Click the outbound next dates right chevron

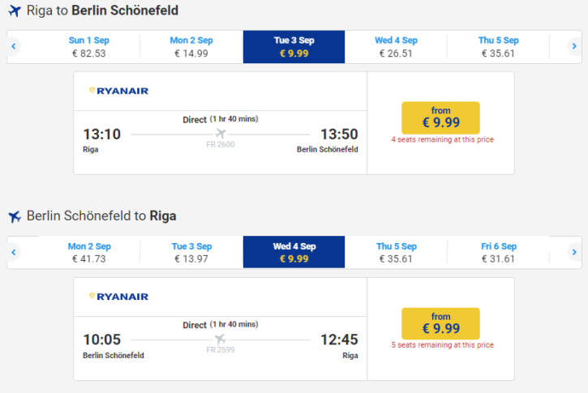pos(574,46)
